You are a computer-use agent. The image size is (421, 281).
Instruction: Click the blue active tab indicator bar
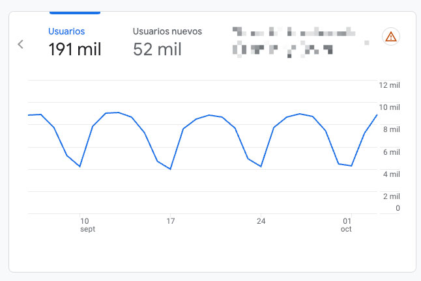pos(75,12)
